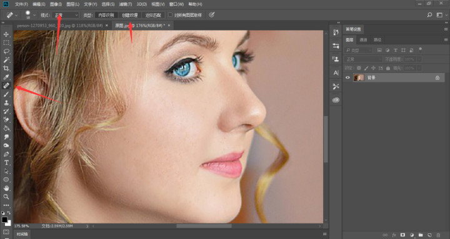
Task: Open the History panel icon
Action: coord(336,32)
